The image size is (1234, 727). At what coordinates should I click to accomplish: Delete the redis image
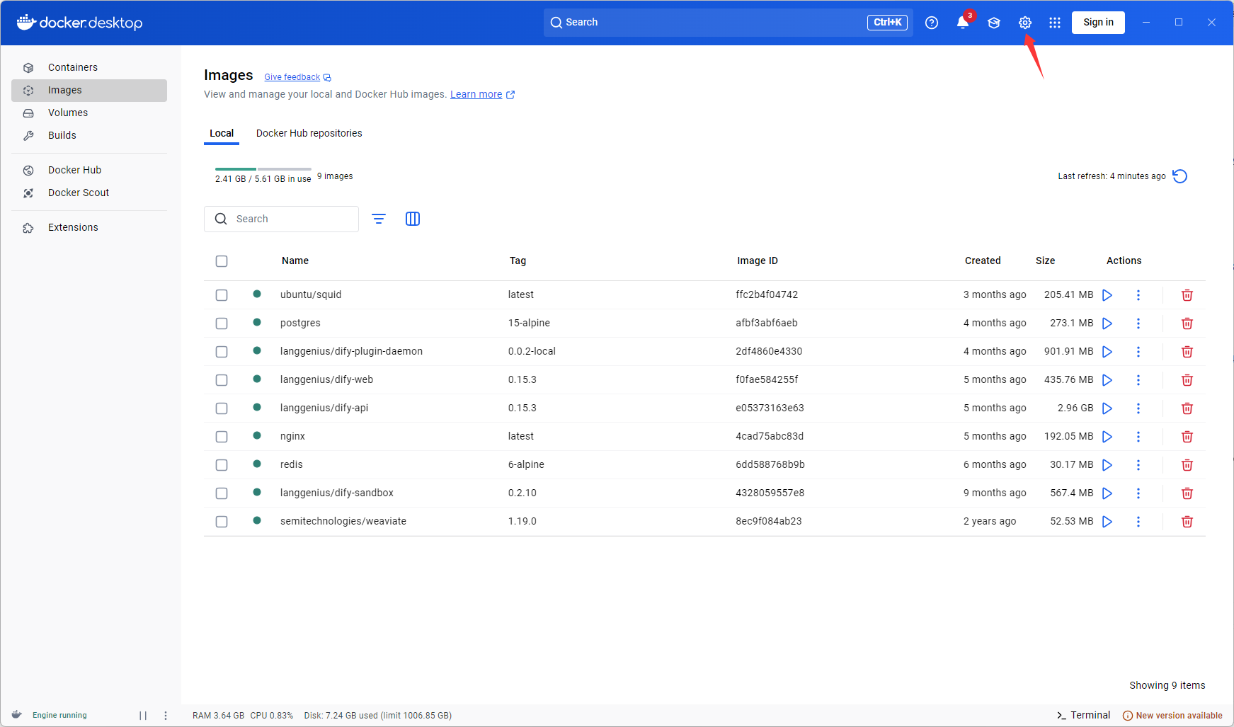coord(1187,465)
